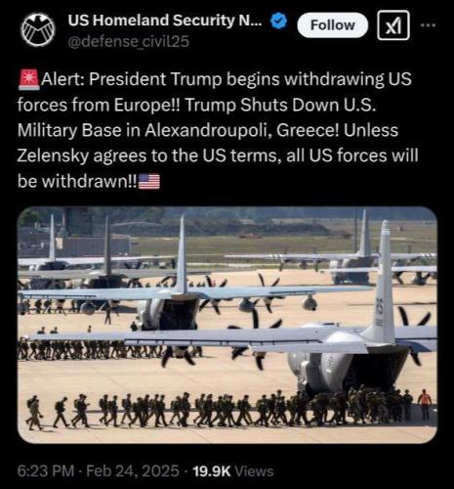
Task: Follow the US Homeland Security account
Action: point(332,25)
